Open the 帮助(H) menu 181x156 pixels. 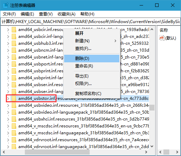tap(87, 14)
